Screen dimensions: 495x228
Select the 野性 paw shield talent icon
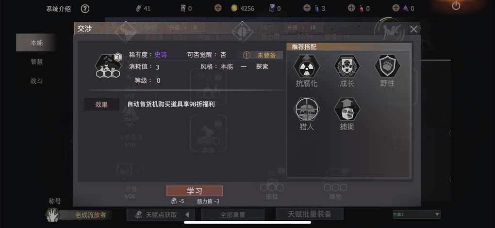pyautogui.click(x=387, y=66)
